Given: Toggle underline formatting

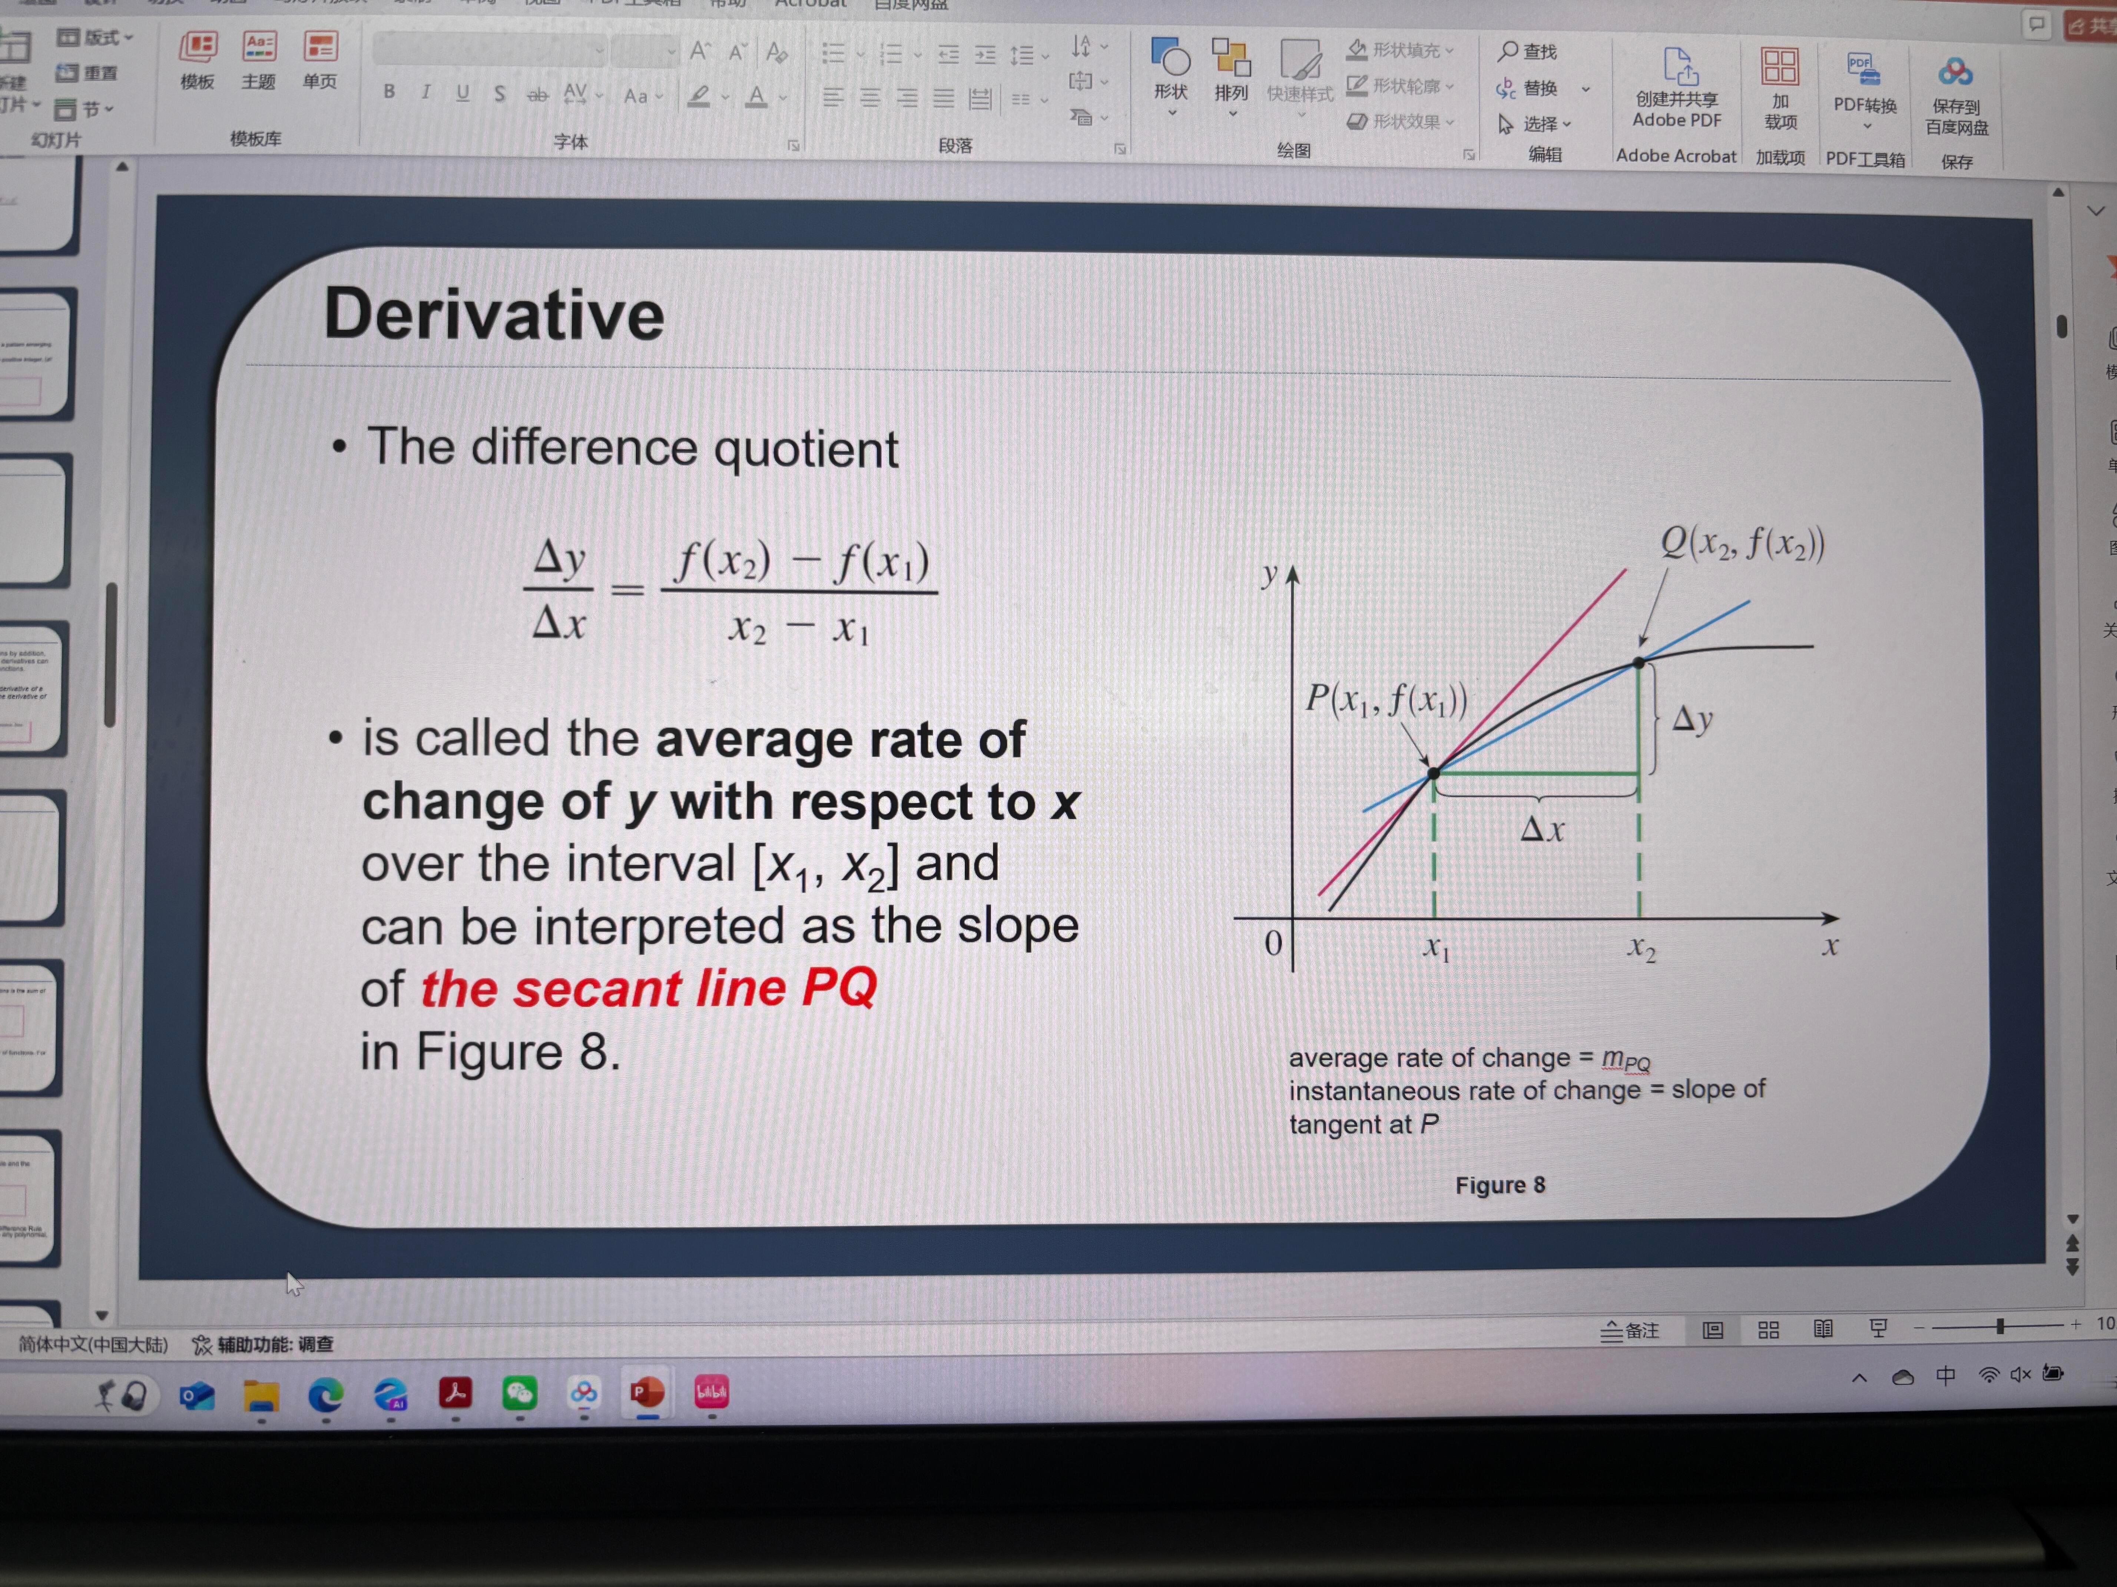Looking at the screenshot, I should [463, 93].
